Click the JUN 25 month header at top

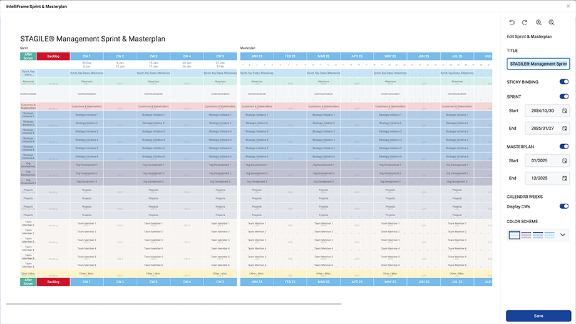coord(424,56)
